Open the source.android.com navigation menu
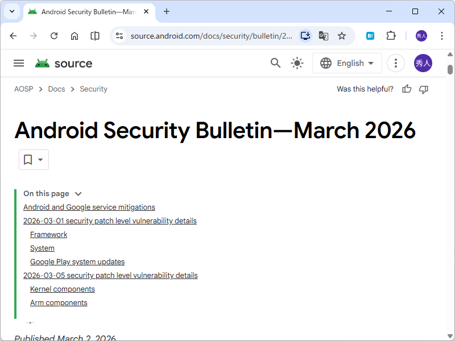 click(19, 63)
